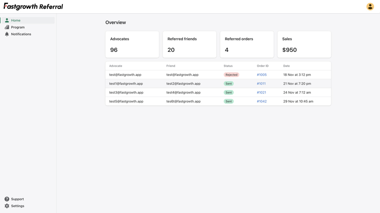Click the Program icon in sidebar
The image size is (380, 213).
tap(7, 27)
